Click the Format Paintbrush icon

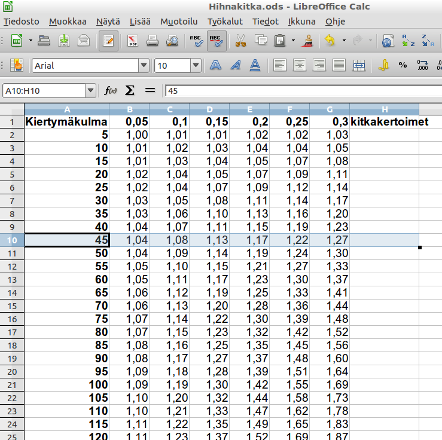coord(307,41)
